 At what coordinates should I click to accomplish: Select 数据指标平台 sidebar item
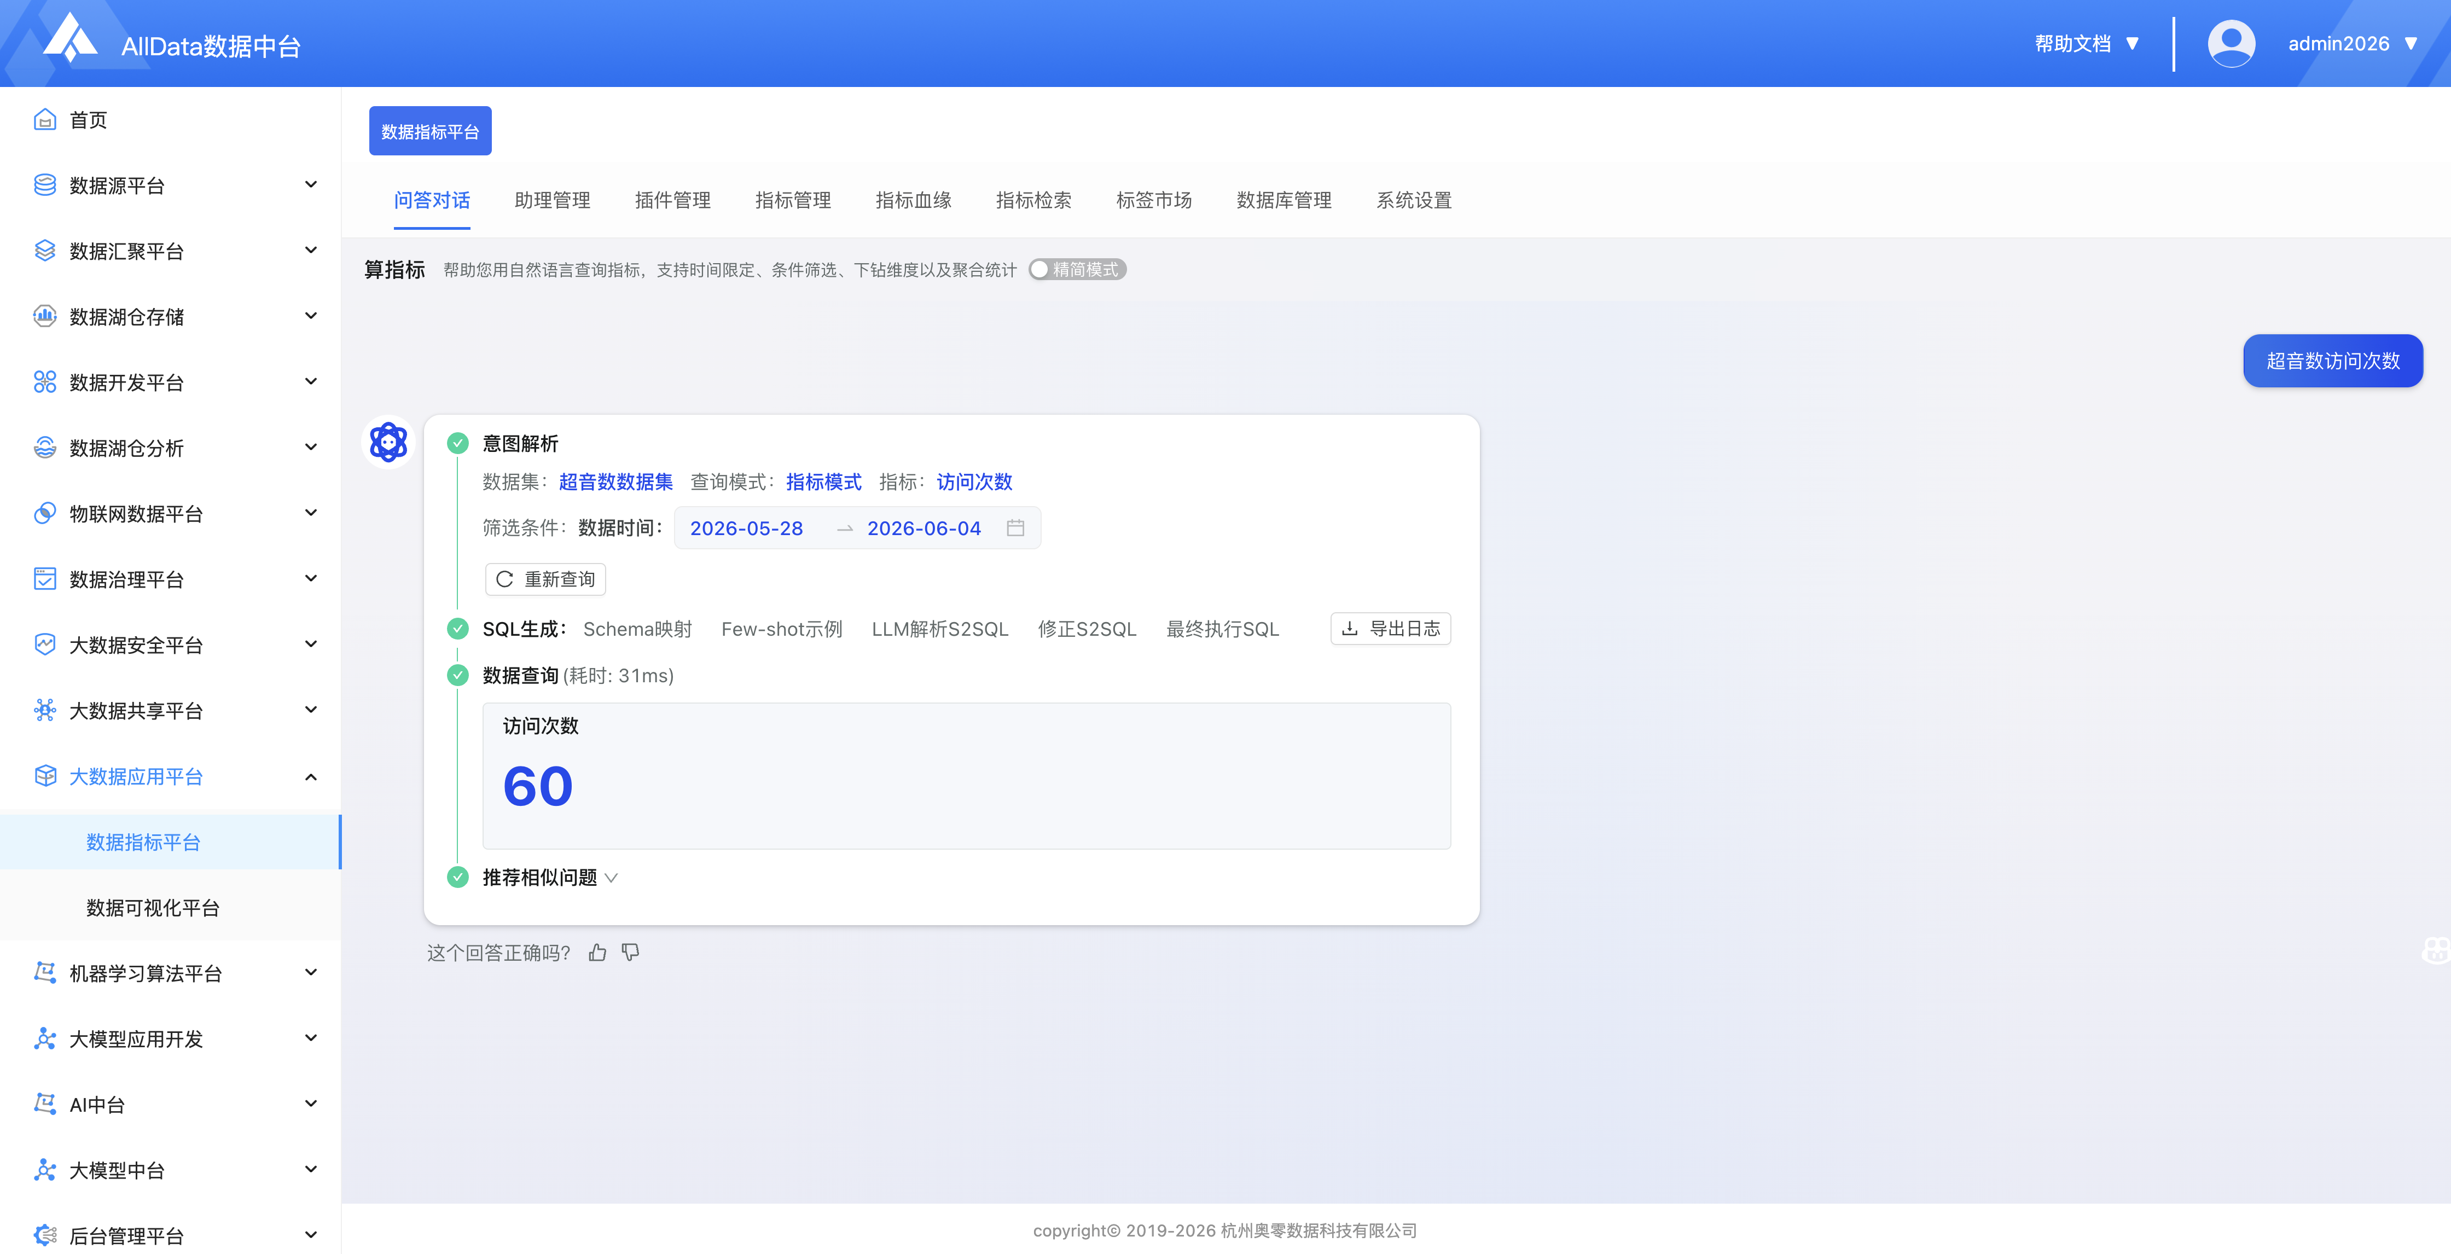click(x=170, y=842)
